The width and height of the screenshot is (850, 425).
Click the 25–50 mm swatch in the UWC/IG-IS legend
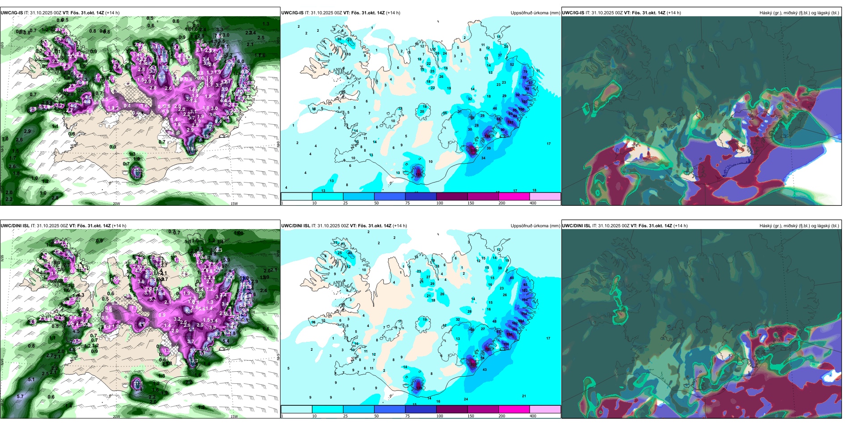click(359, 196)
